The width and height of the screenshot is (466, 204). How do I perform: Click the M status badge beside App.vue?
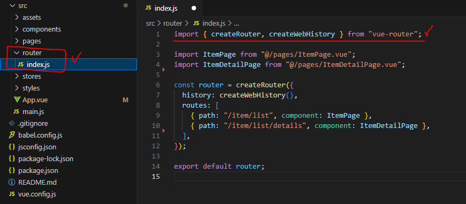tap(126, 100)
